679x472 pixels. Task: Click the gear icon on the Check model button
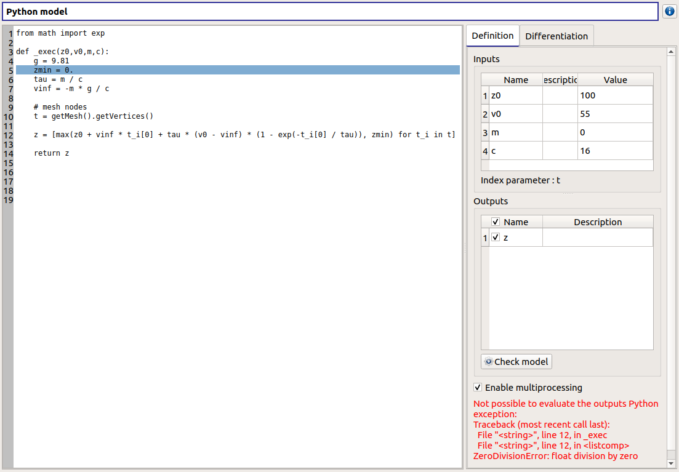tap(488, 361)
